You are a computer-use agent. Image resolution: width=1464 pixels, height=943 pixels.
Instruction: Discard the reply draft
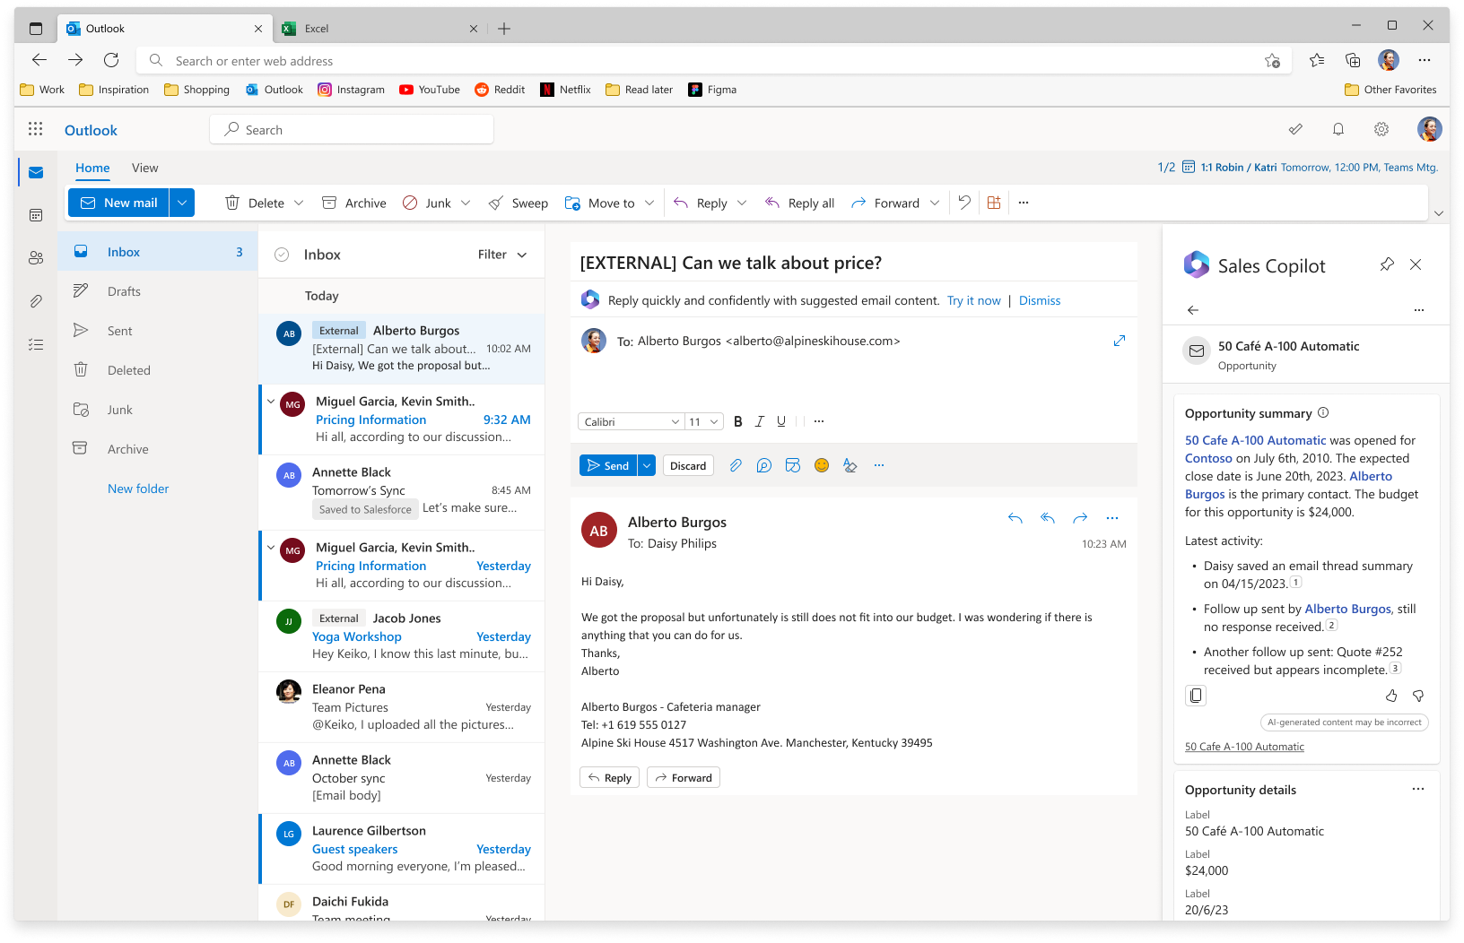coord(688,465)
